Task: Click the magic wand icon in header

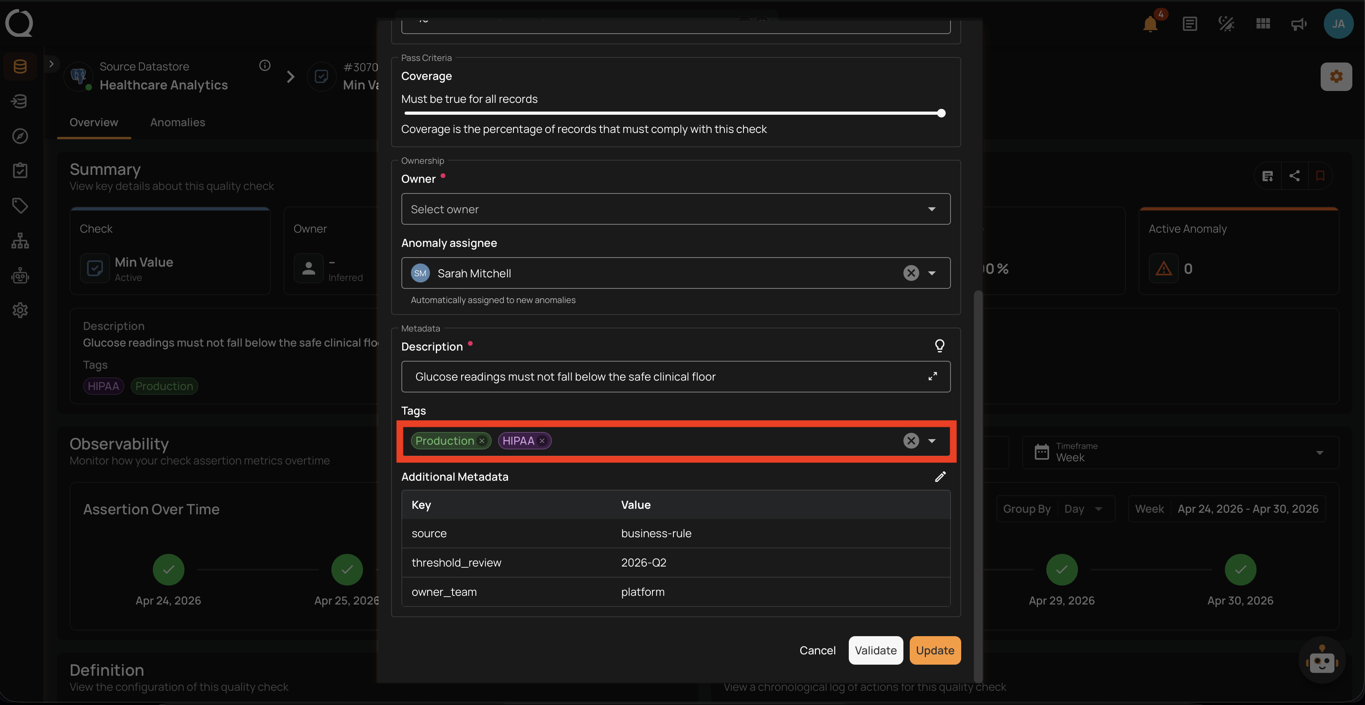Action: 1226,24
